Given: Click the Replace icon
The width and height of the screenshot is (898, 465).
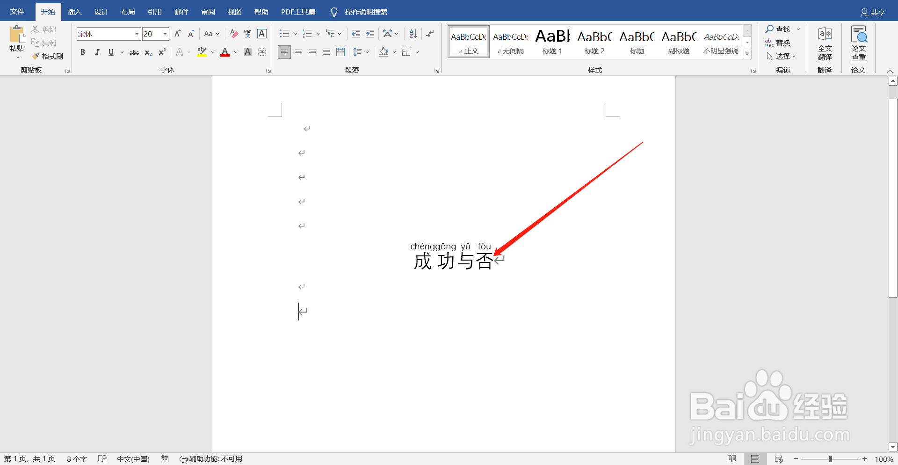Looking at the screenshot, I should (x=769, y=43).
